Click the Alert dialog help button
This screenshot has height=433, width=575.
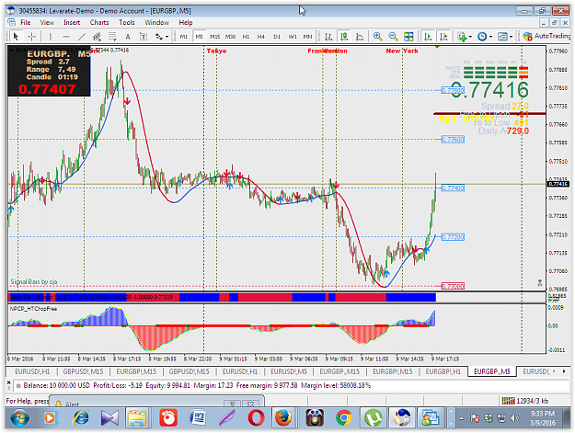click(x=232, y=404)
